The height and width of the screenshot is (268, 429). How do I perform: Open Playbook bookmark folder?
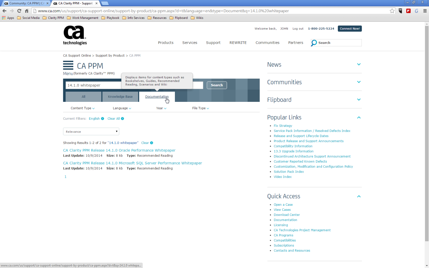click(110, 18)
